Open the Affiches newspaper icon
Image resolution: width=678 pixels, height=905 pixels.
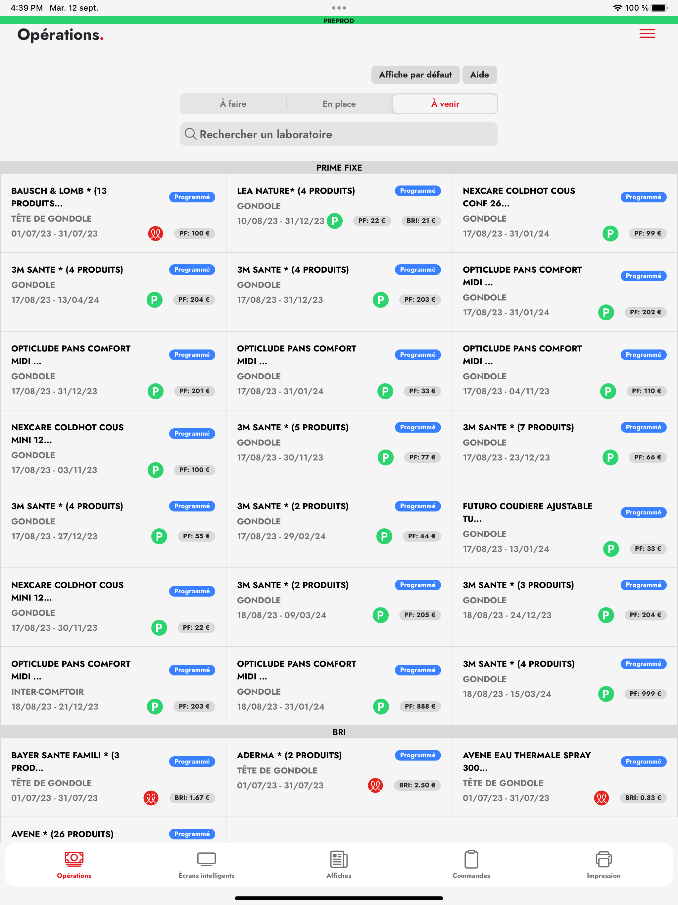pos(339,859)
